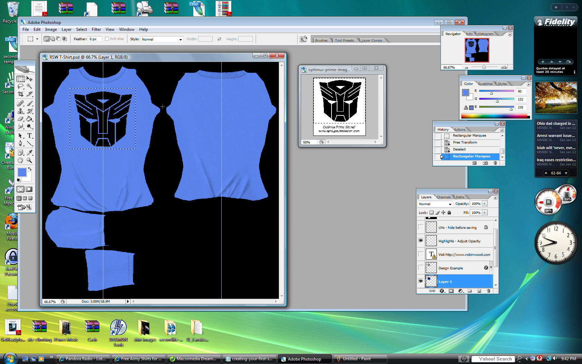The width and height of the screenshot is (582, 364).
Task: Show the Design Example layer
Action: (x=421, y=268)
